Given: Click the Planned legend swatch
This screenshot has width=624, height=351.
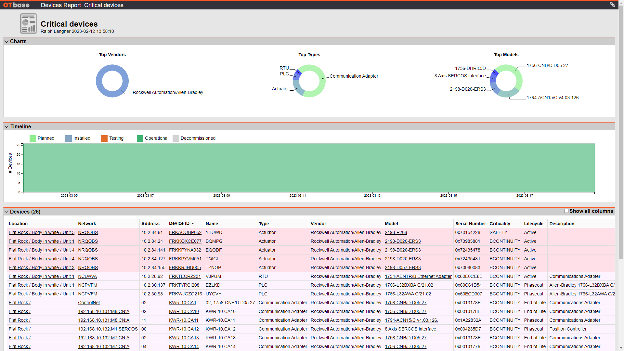Looking at the screenshot, I should point(33,138).
